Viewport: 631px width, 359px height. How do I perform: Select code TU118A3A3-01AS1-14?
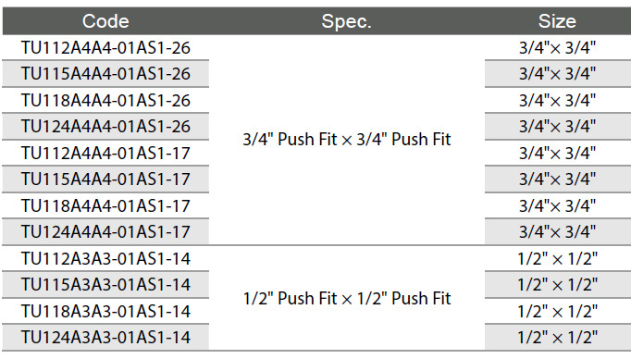105,312
